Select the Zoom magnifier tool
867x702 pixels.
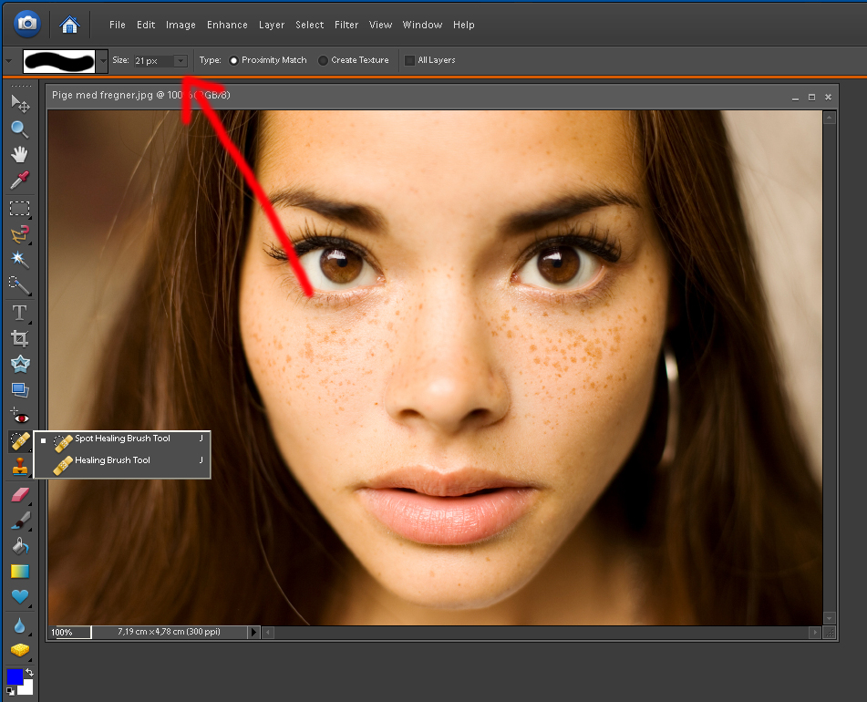pos(19,129)
